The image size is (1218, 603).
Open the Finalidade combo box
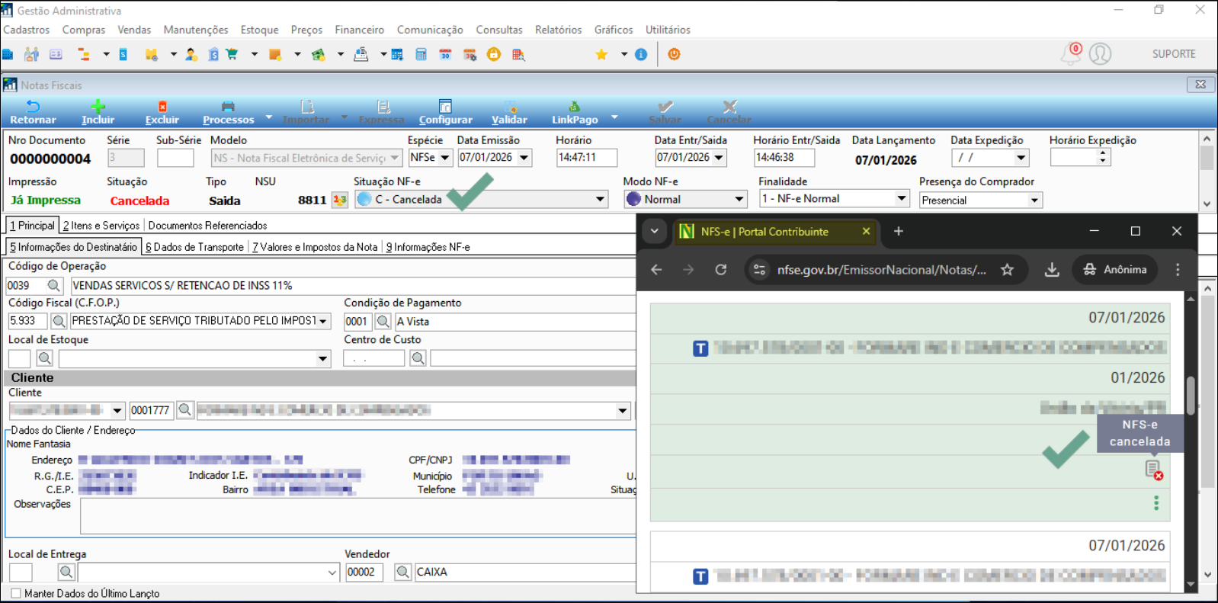[901, 199]
